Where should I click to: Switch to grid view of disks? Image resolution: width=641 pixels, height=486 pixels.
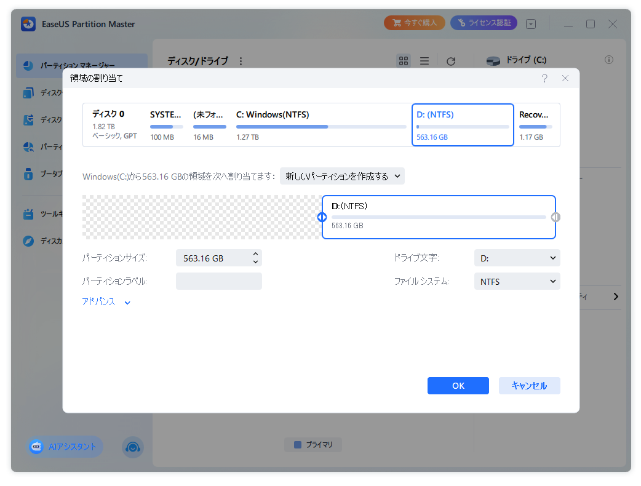coord(404,61)
